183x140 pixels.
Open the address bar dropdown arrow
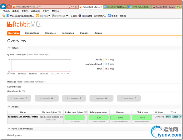coord(73,7)
